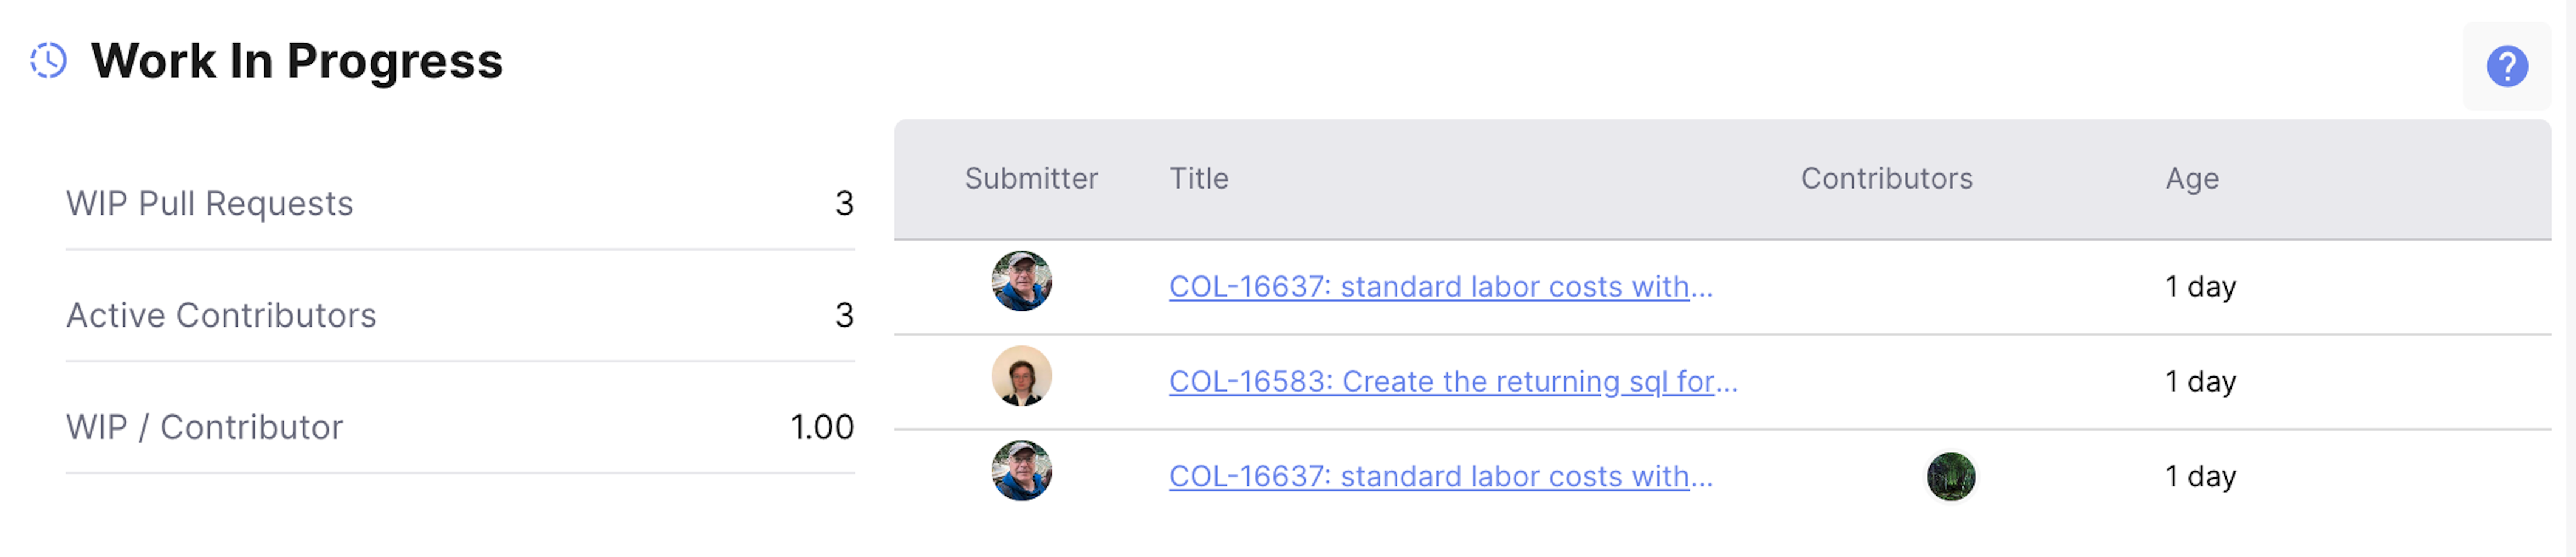Click first row submitter avatar
Image resolution: width=2576 pixels, height=557 pixels.
pos(1021,281)
